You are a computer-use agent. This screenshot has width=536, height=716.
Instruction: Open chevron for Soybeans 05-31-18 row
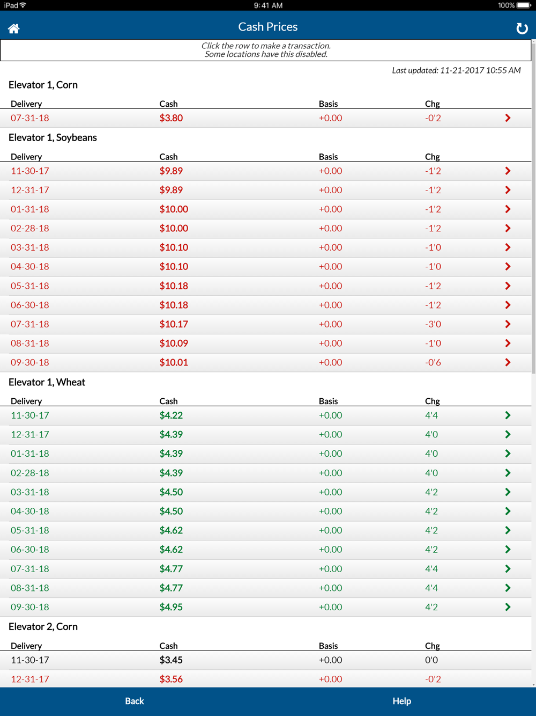[x=508, y=286]
